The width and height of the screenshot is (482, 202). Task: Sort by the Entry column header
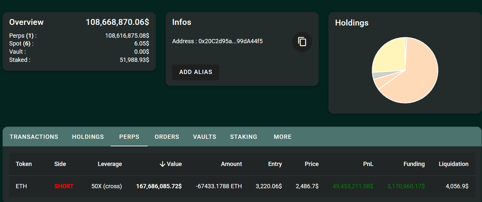tap(275, 164)
